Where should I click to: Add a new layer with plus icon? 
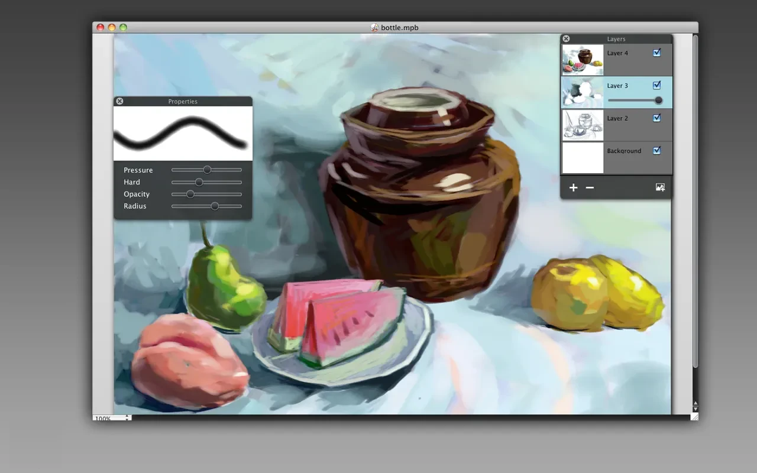click(x=573, y=187)
